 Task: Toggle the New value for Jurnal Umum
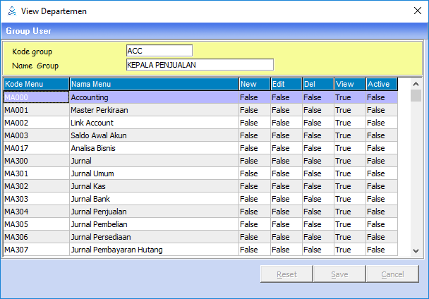[x=254, y=173]
